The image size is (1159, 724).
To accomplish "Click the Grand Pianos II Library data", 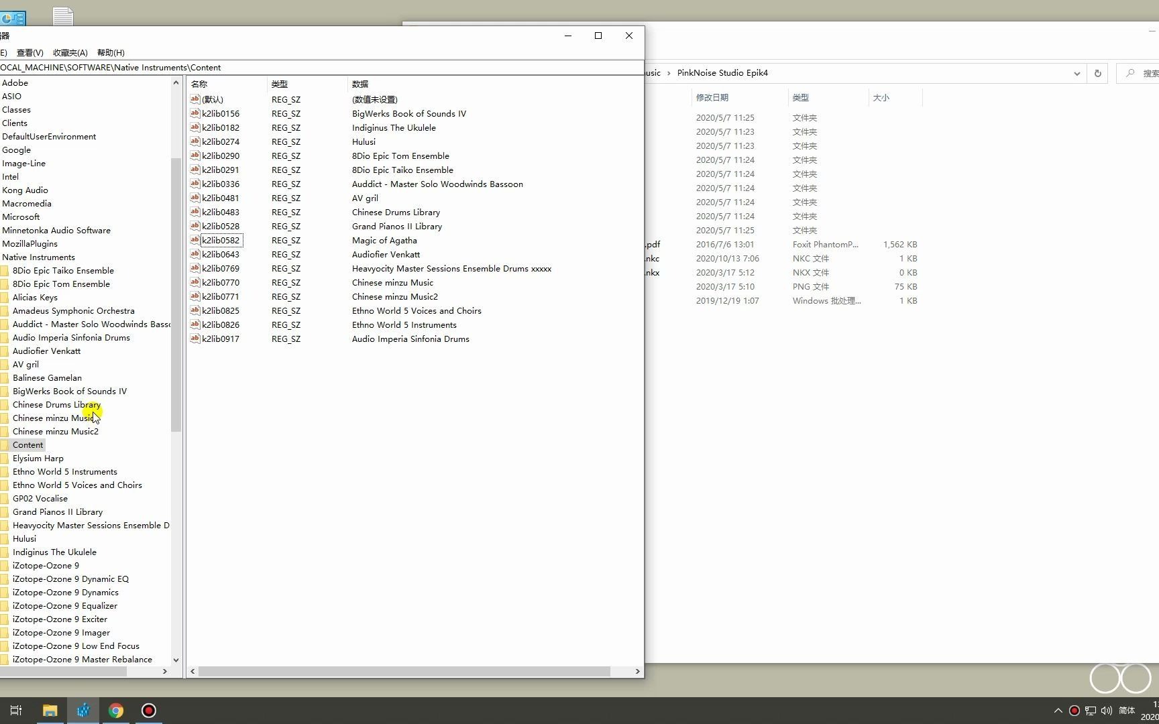I will coord(397,226).
